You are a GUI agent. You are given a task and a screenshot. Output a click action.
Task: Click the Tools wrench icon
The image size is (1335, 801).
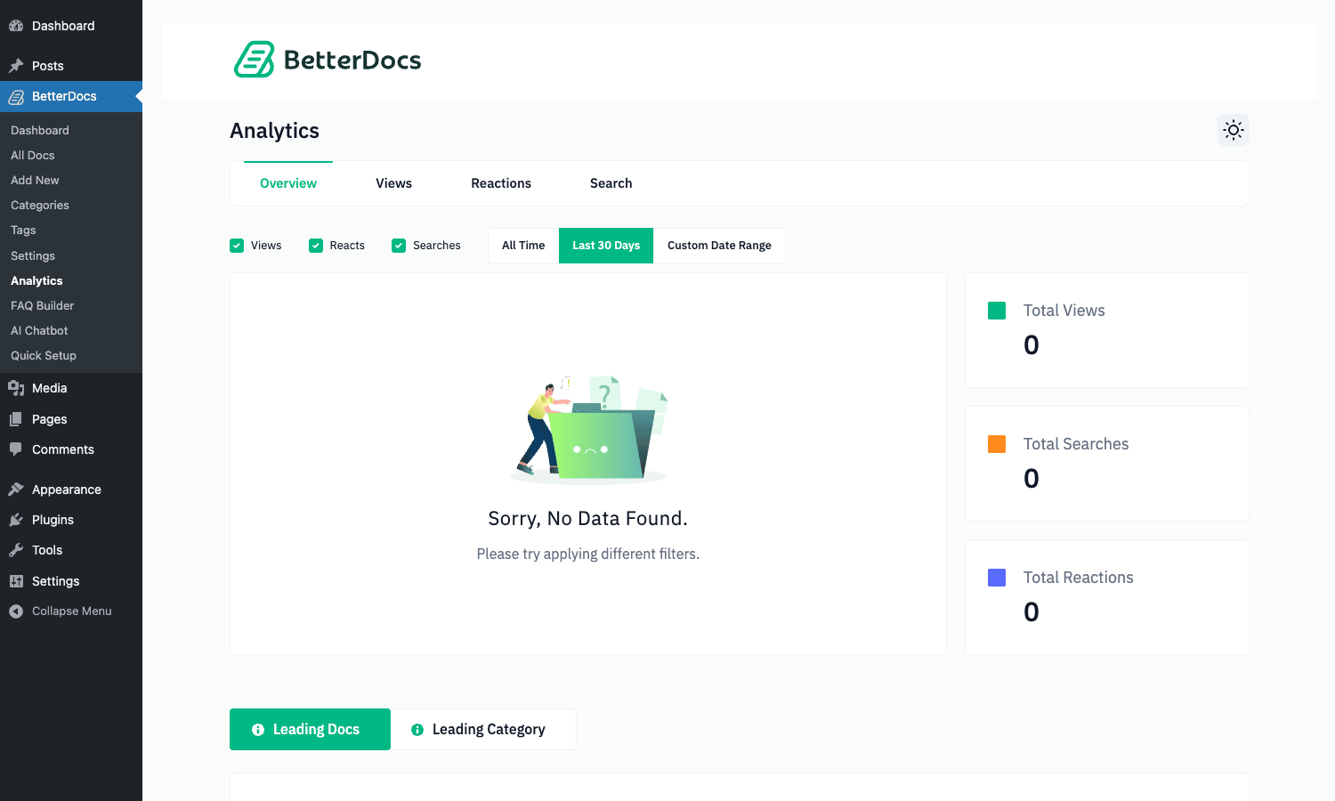click(x=16, y=550)
